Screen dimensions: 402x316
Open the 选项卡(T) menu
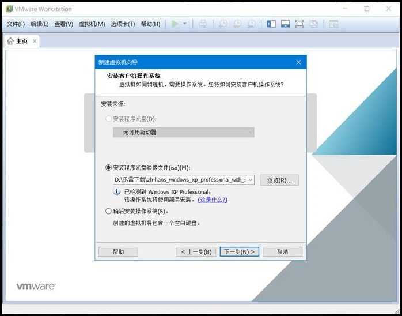[x=123, y=24]
